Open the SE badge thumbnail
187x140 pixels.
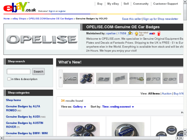(x=120, y=78)
